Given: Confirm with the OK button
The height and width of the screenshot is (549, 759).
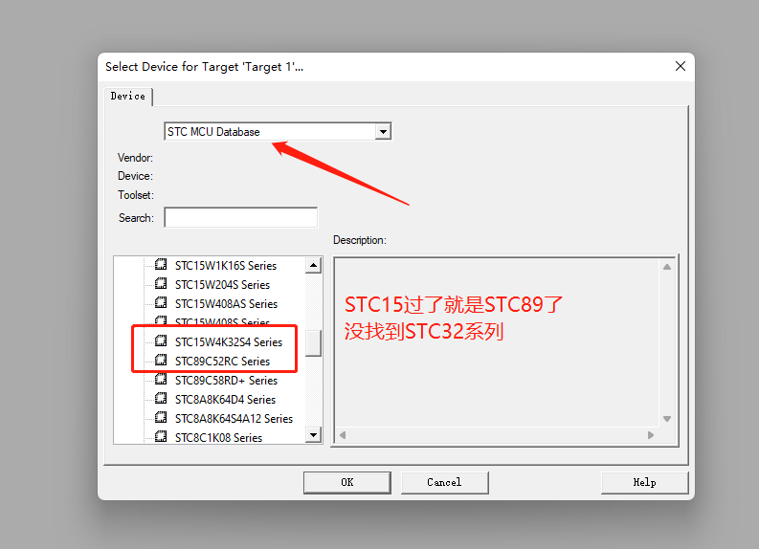Looking at the screenshot, I should pyautogui.click(x=347, y=482).
